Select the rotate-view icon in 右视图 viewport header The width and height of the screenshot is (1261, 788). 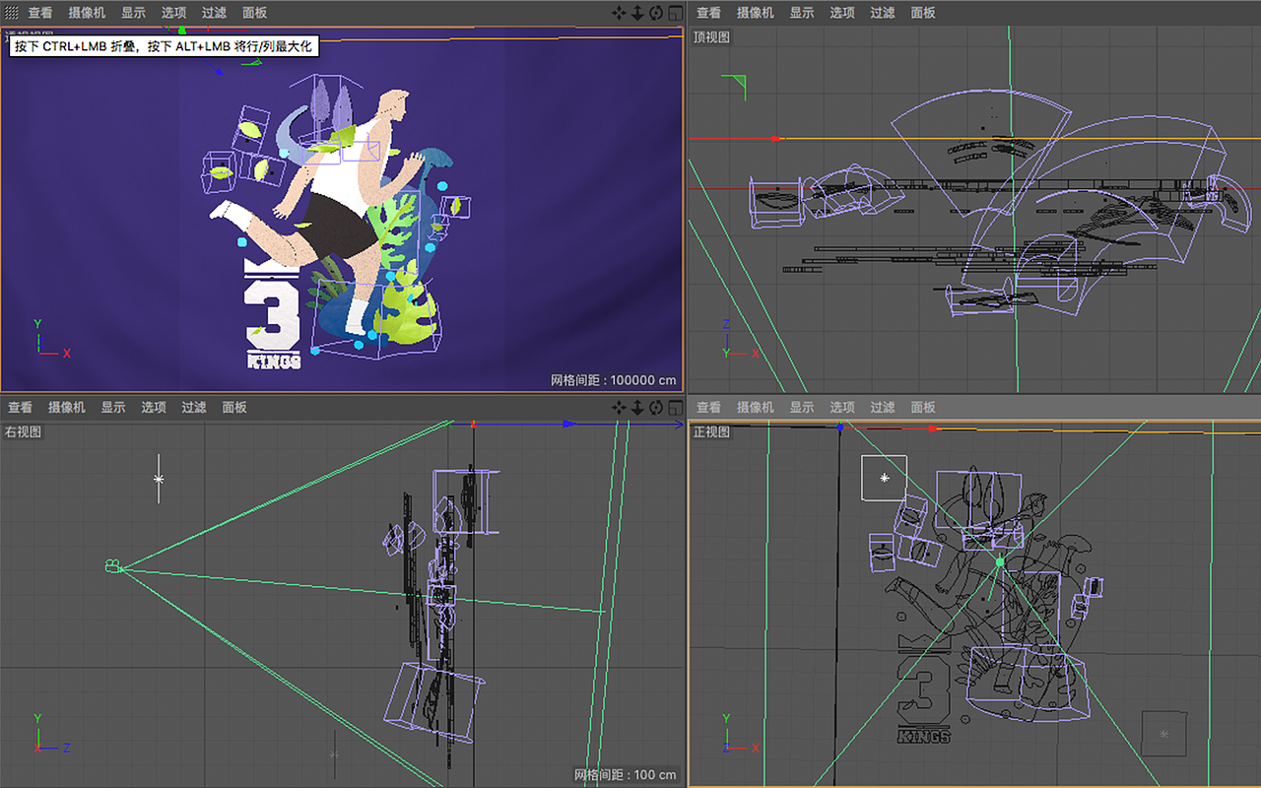point(656,407)
